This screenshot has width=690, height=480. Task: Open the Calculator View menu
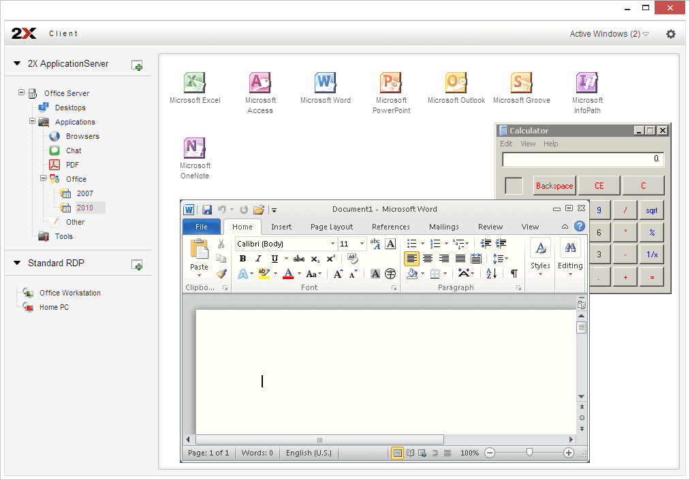[528, 144]
